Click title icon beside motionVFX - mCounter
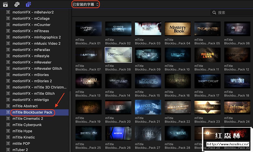Image resolution: width=253 pixels, height=152 pixels. (x=8, y=24)
